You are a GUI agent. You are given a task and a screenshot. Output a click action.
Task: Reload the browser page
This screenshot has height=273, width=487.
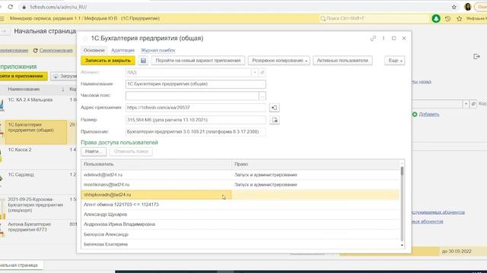click(x=11, y=7)
